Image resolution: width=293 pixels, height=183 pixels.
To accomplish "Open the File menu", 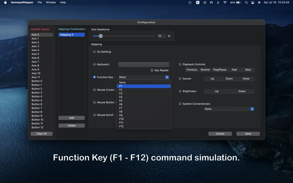I will 40,3.
